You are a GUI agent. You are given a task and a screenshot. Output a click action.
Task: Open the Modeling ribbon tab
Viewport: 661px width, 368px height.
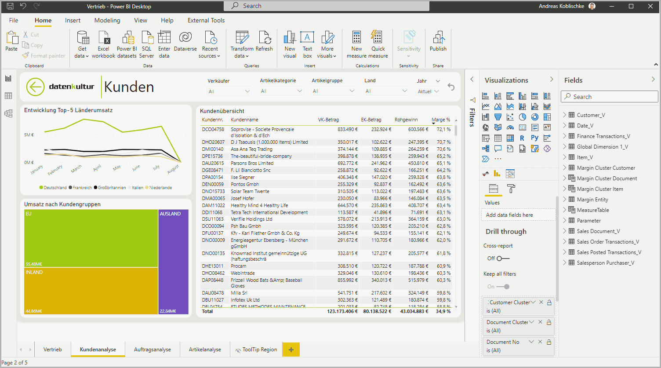coord(107,20)
